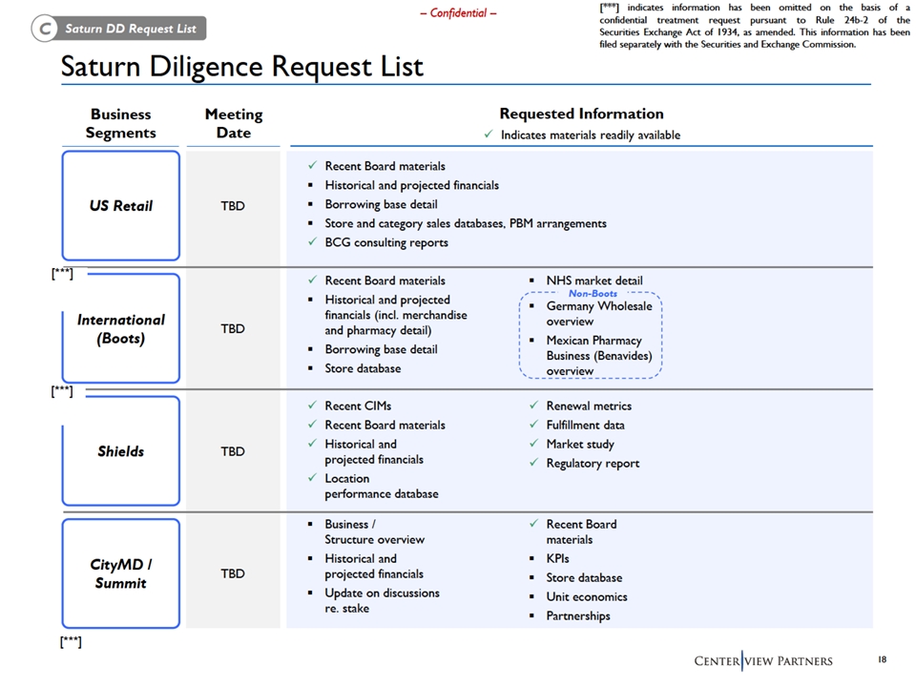Click 'Recent CIMs' text
This screenshot has height=687, width=916.
[x=358, y=406]
